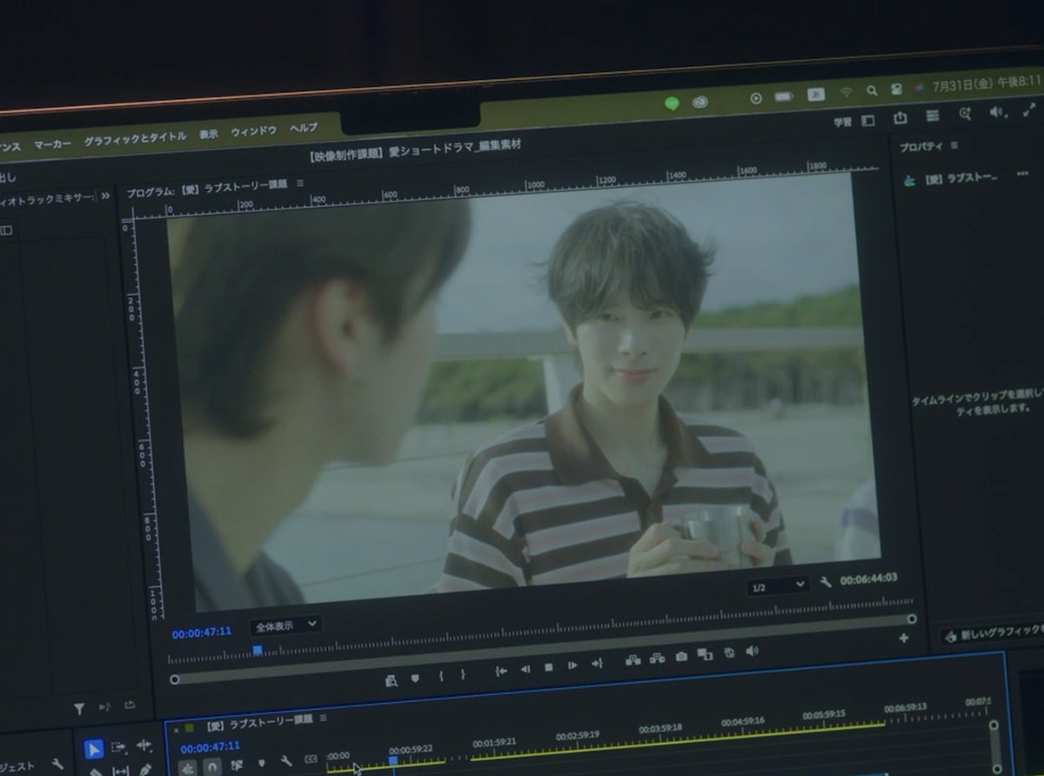This screenshot has width=1044, height=776.
Task: Click the left handle of monitor zoom bar
Action: (175, 679)
